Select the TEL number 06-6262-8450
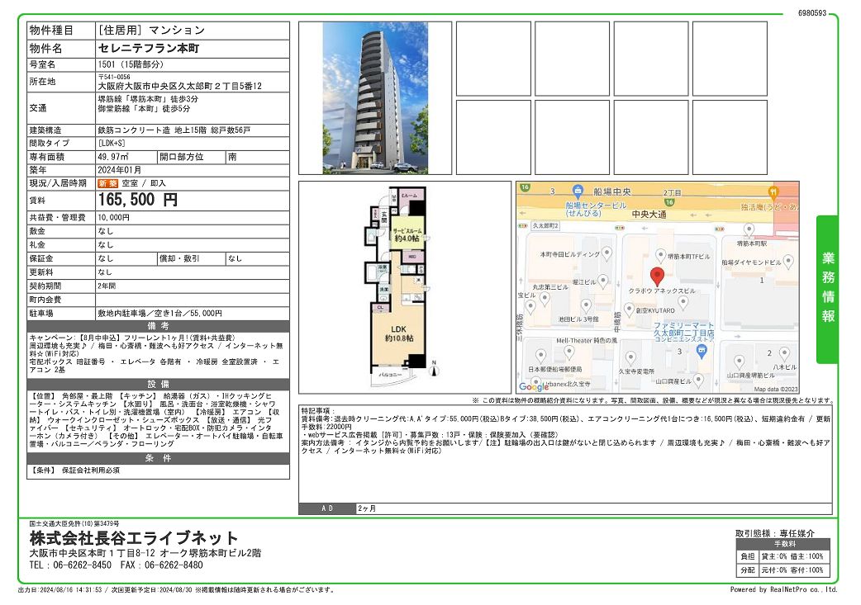 pos(83,565)
